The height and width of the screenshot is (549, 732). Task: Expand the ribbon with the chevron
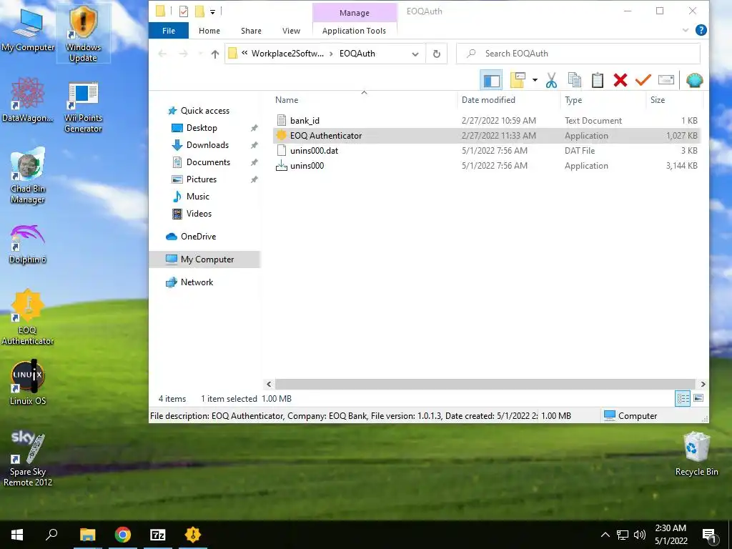pos(686,30)
